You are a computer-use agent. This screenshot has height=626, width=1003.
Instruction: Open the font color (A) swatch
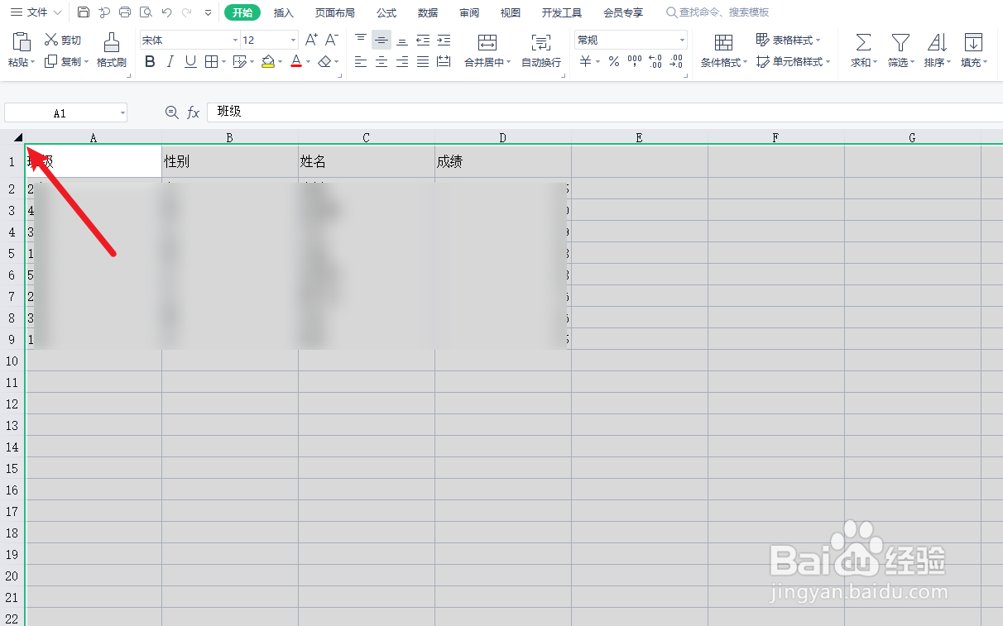[x=295, y=61]
